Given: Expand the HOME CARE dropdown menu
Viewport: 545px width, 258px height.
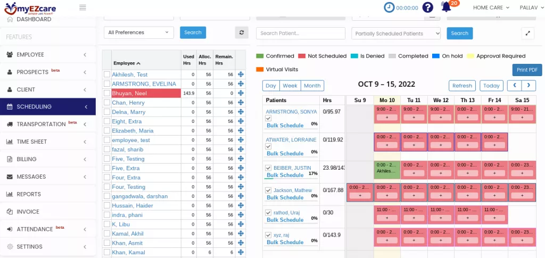Looking at the screenshot, I should coord(491,7).
